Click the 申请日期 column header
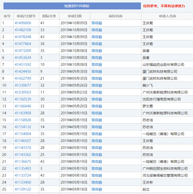The height and width of the screenshot is (194, 193). pyautogui.click(x=74, y=16)
